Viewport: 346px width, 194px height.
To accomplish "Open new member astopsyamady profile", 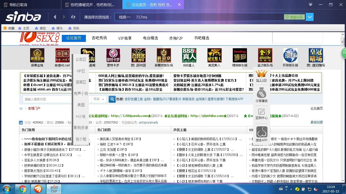I will point(148,123).
